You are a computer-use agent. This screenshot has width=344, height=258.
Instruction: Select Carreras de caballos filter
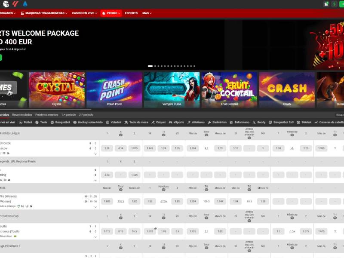coord(329,123)
